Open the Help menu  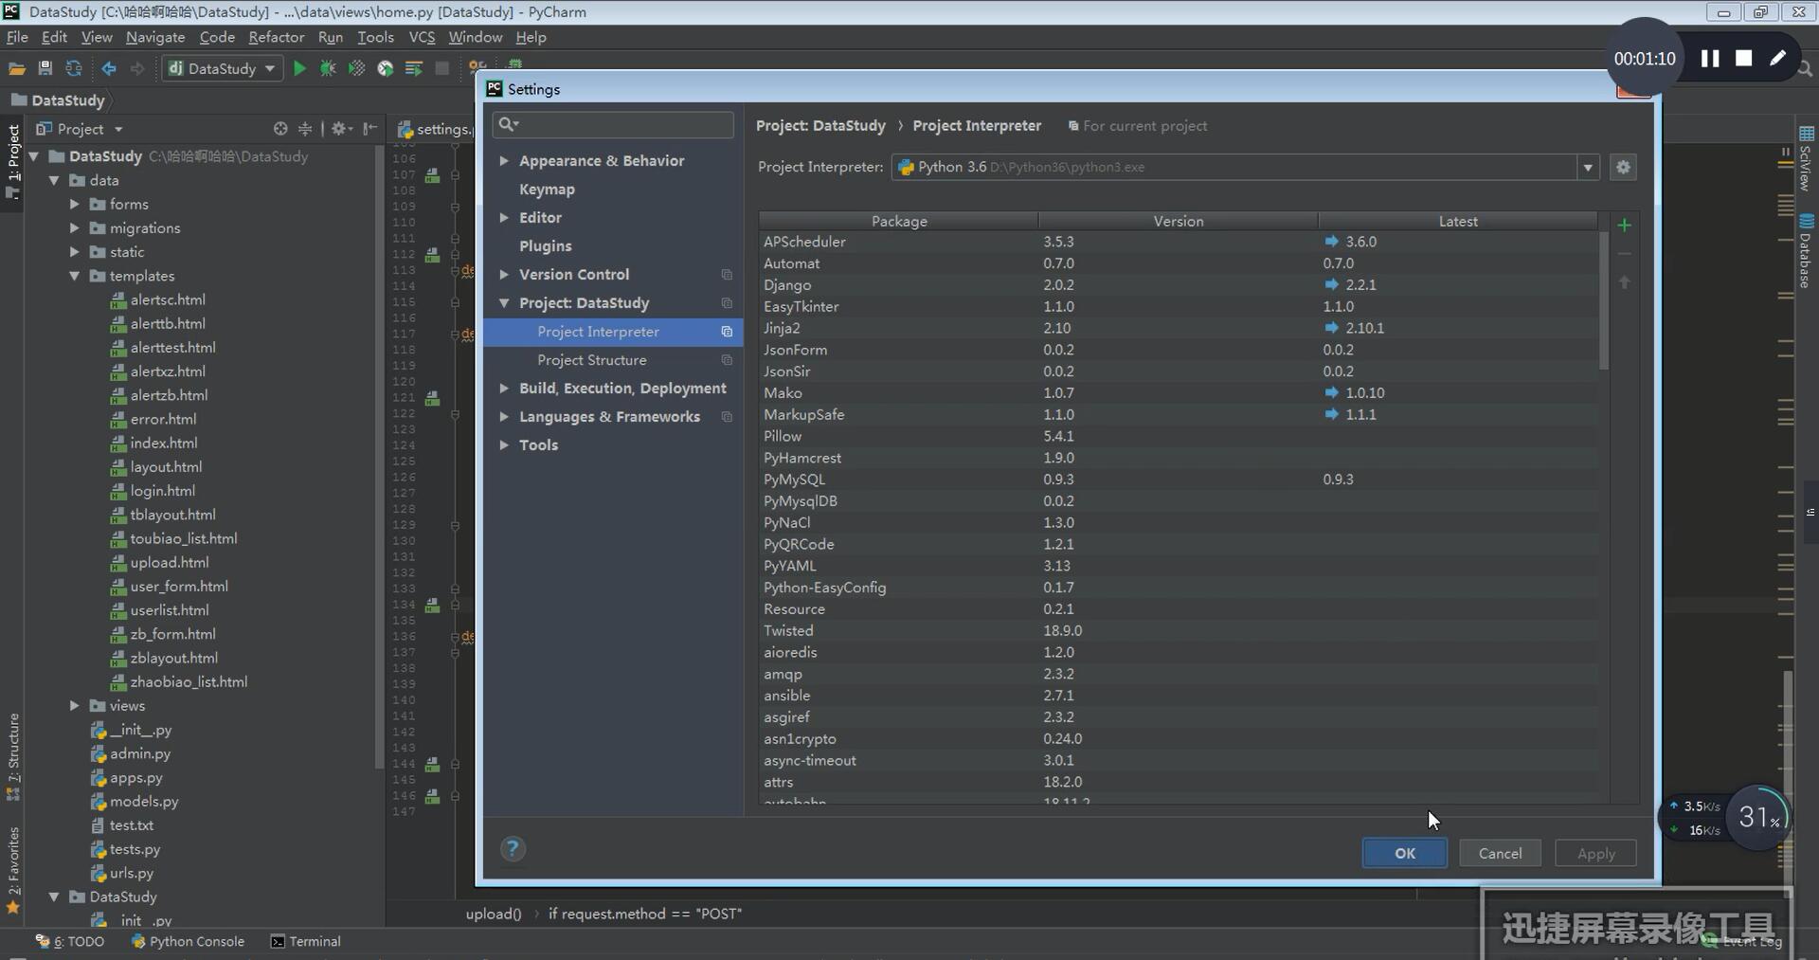531,37
